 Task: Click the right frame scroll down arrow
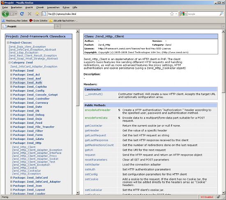224,193
